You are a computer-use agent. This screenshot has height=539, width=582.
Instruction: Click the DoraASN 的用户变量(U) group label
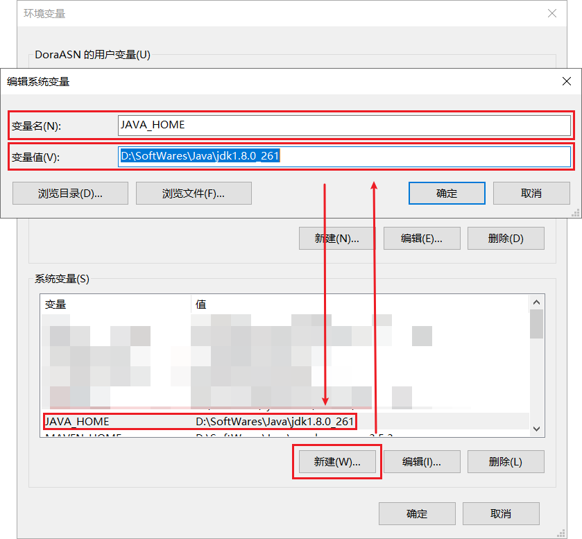pyautogui.click(x=92, y=55)
